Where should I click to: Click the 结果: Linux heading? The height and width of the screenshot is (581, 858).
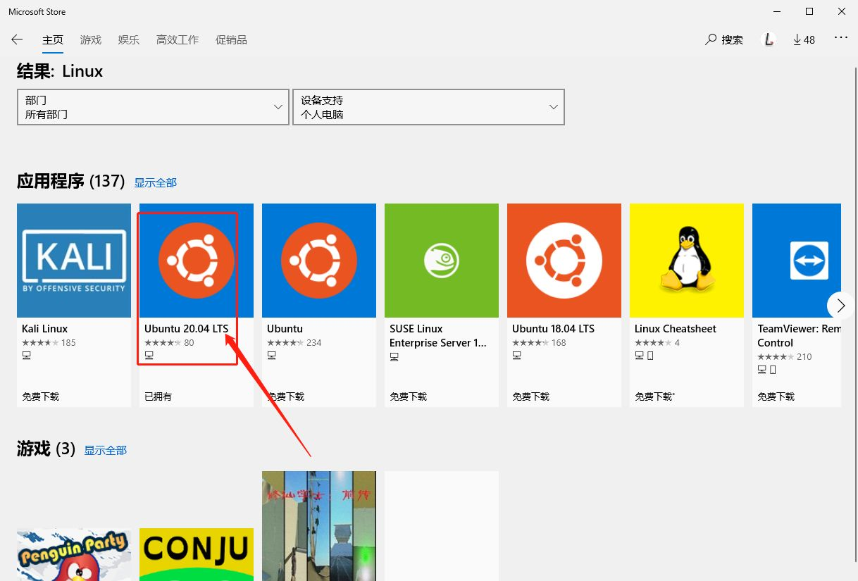pos(60,71)
